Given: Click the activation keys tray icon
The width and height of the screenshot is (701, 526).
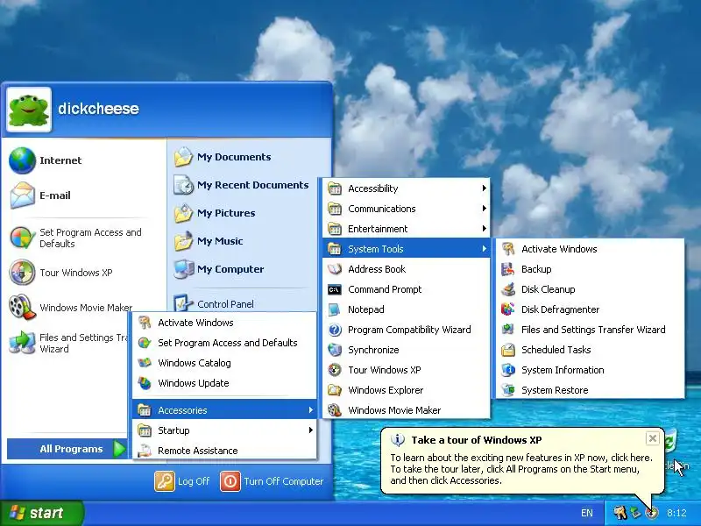Looking at the screenshot, I should [620, 513].
